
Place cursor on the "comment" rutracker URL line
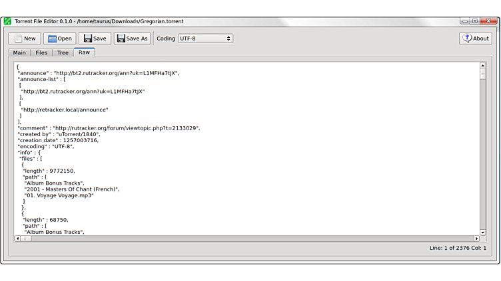[x=109, y=128]
